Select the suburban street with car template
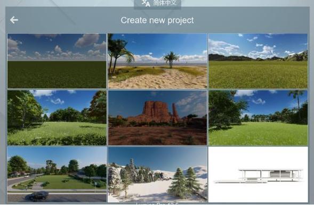Image resolution: width=314 pixels, height=205 pixels. [x=57, y=175]
